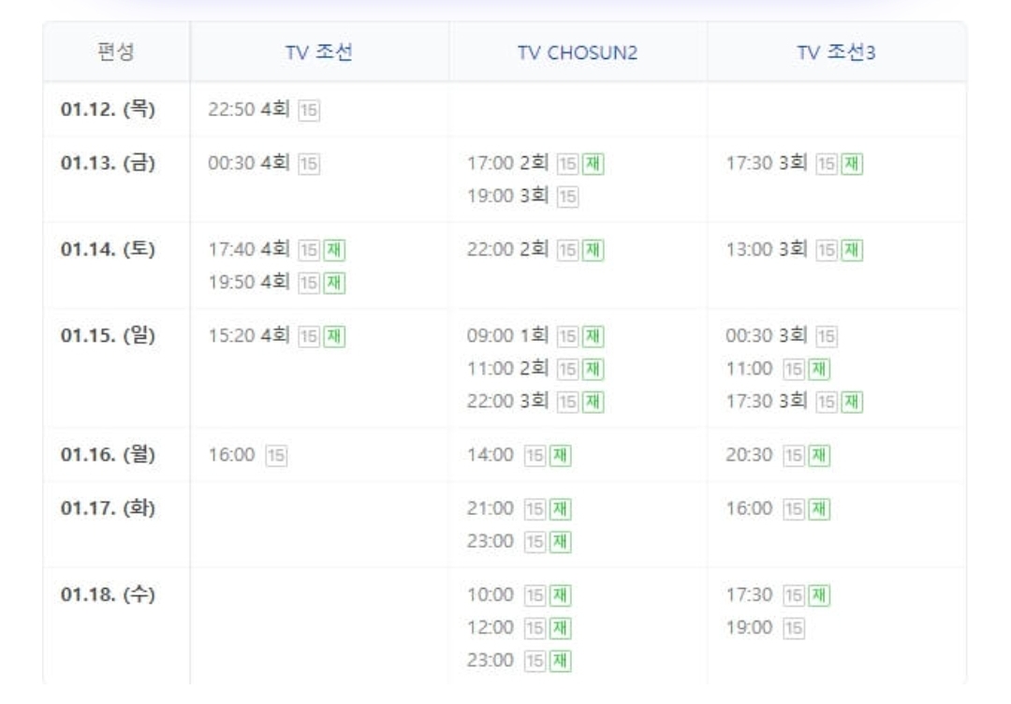
Task: Click the 재 rerun badge beside 15:20 4회
Action: click(334, 336)
